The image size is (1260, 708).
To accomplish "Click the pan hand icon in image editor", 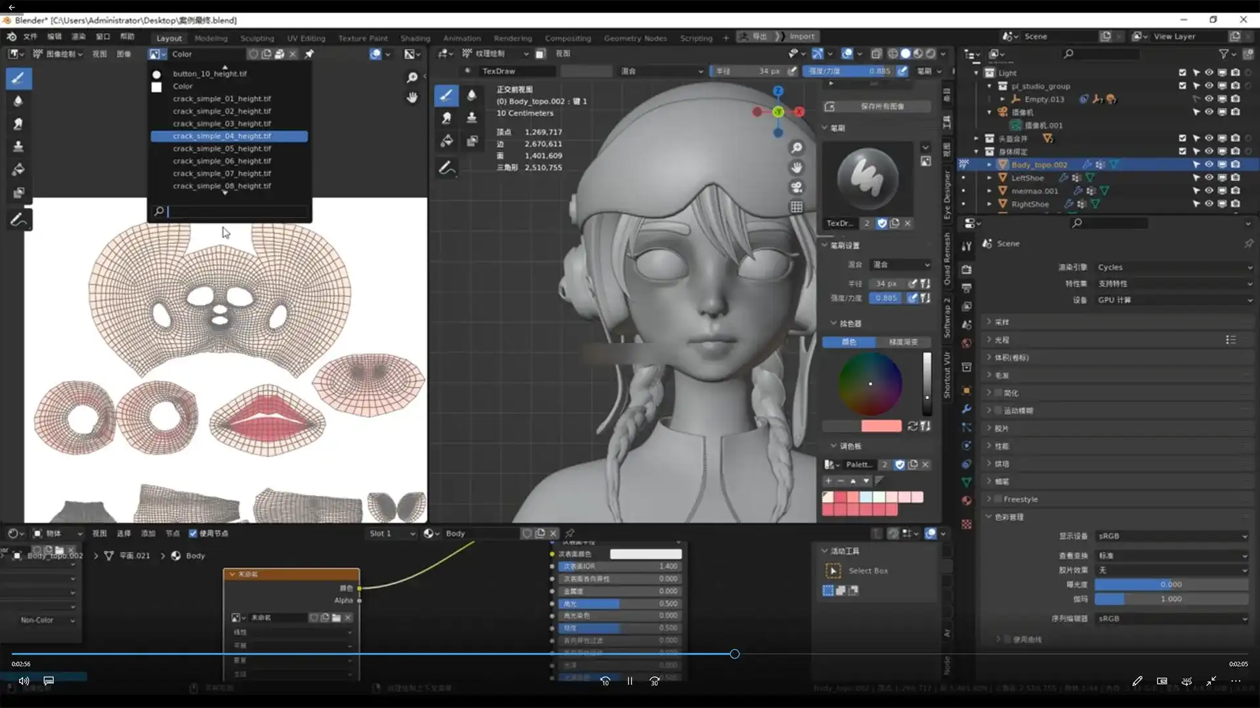I will [x=412, y=98].
